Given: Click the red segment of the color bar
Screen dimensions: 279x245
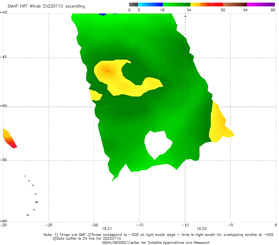Looking at the screenshot, I should point(216,5).
